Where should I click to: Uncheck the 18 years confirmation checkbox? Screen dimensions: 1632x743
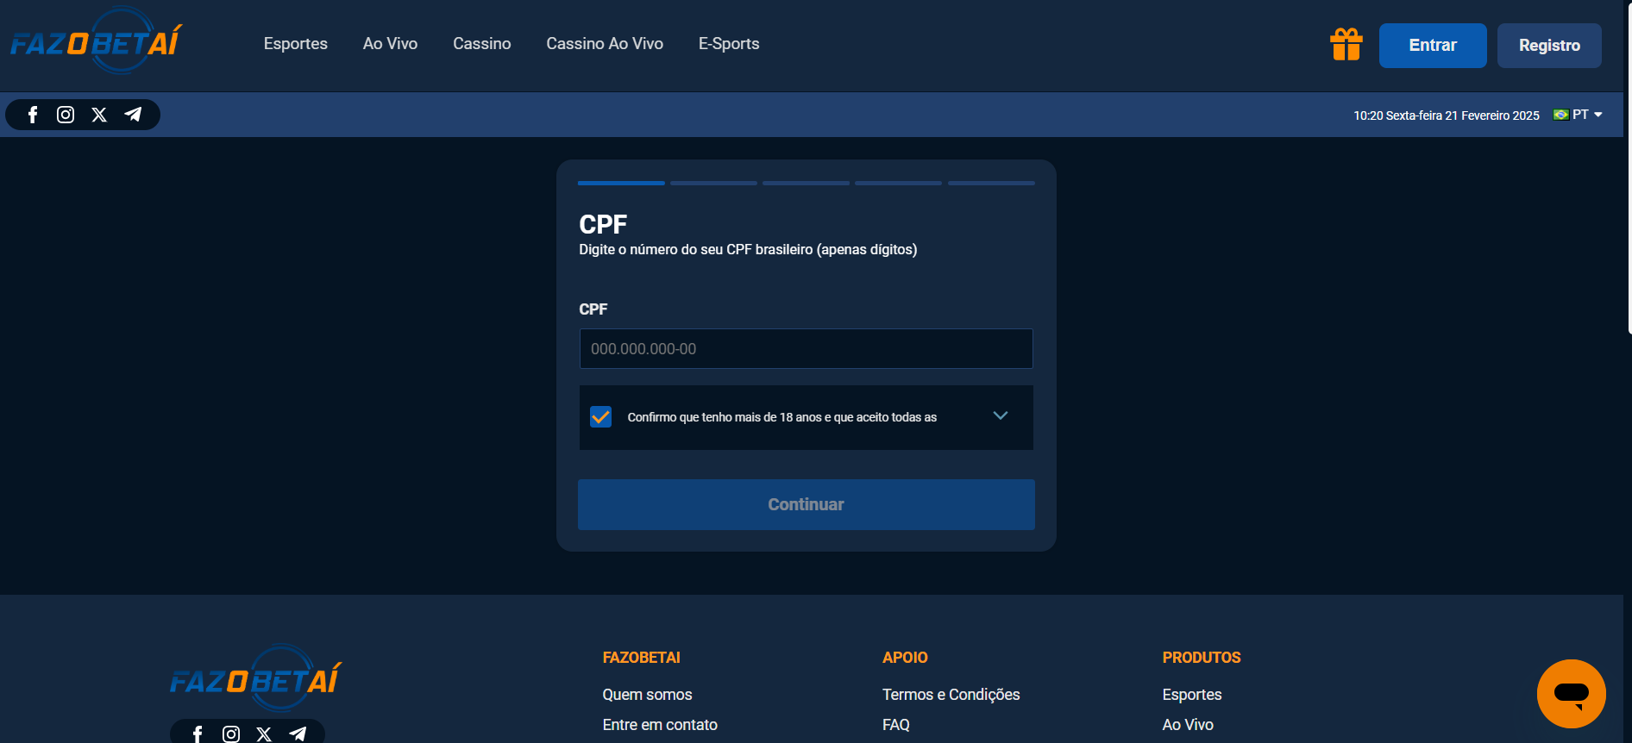[601, 417]
